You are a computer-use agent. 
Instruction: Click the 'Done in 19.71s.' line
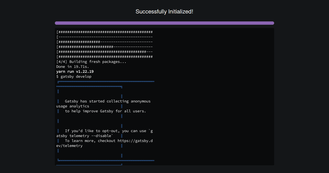[73, 67]
